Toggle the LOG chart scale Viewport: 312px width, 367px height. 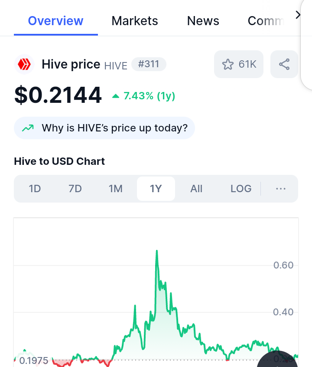241,189
